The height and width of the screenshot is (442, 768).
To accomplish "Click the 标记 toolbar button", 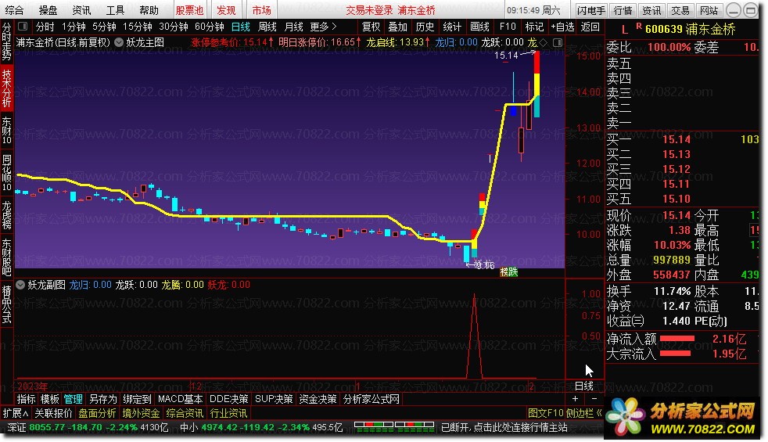I will (534, 27).
